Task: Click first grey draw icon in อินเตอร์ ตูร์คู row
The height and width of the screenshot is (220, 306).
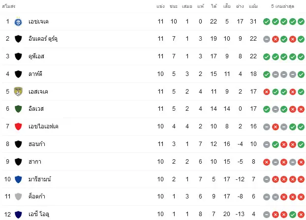Action: point(267,39)
